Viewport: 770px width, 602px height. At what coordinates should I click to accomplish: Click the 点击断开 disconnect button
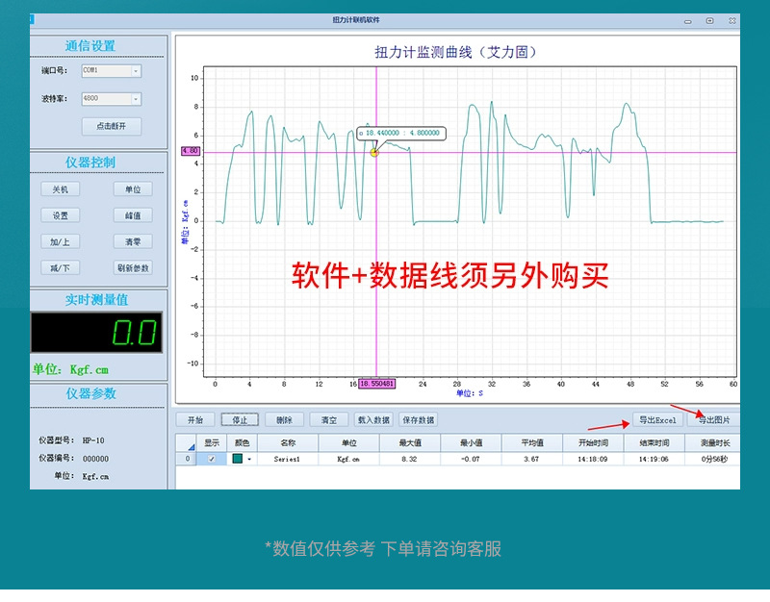point(112,126)
